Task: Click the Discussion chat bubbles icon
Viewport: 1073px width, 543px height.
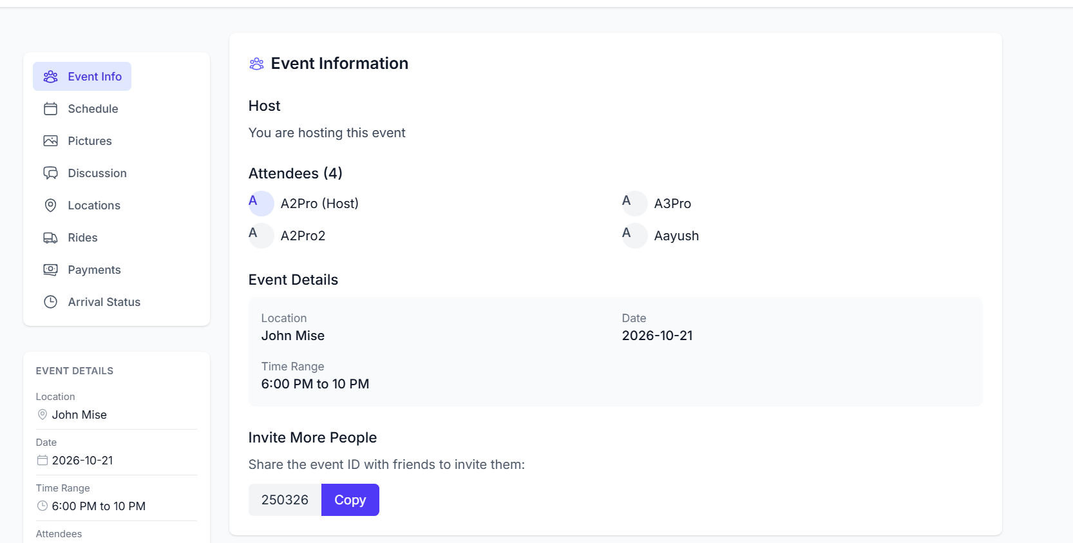Action: click(50, 173)
